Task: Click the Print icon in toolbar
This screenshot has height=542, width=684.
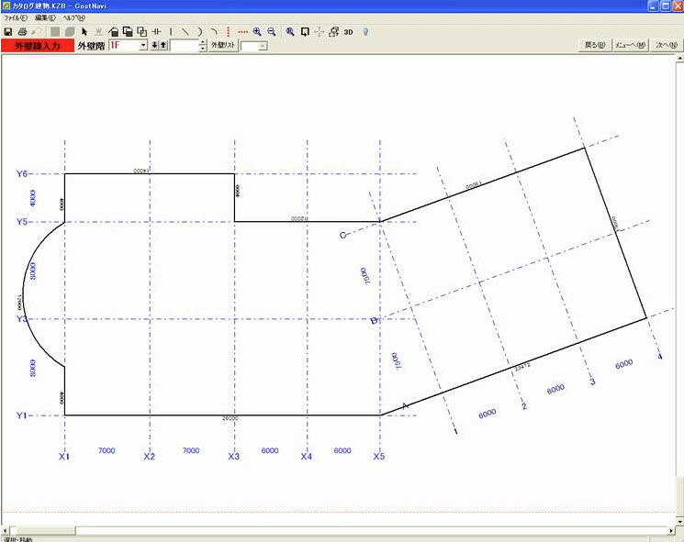Action: coord(21,31)
